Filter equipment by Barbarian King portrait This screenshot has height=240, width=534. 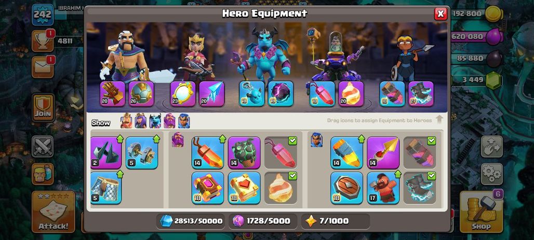[x=126, y=121]
